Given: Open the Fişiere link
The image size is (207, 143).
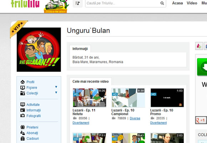Looking at the screenshot, I should coord(32,88).
